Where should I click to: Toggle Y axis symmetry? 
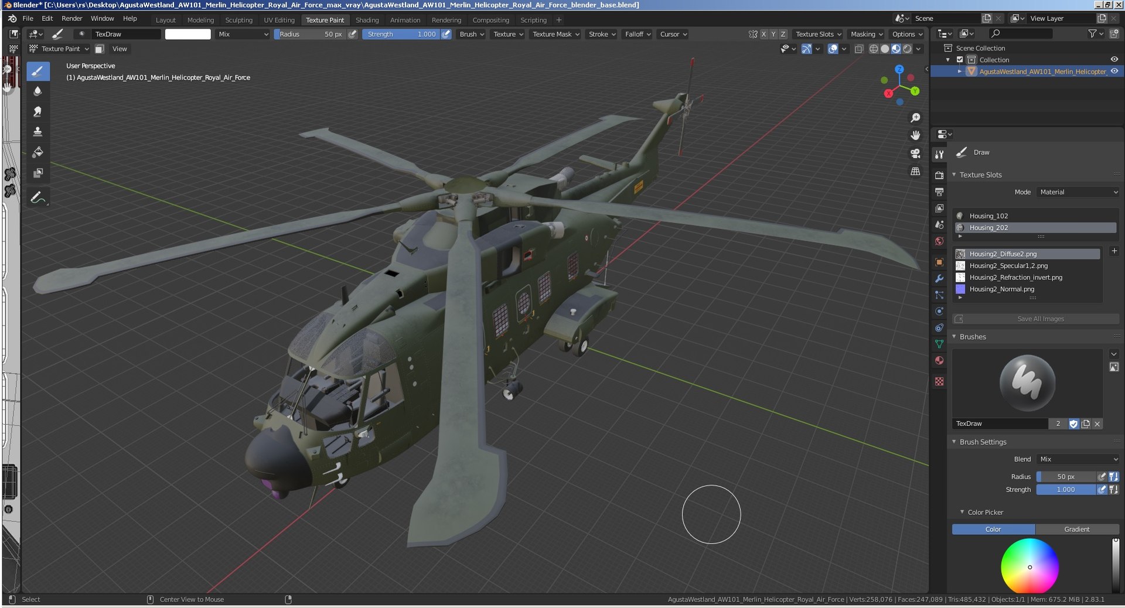(x=773, y=34)
